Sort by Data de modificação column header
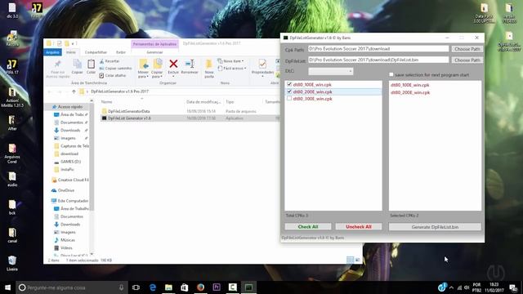 (x=203, y=101)
